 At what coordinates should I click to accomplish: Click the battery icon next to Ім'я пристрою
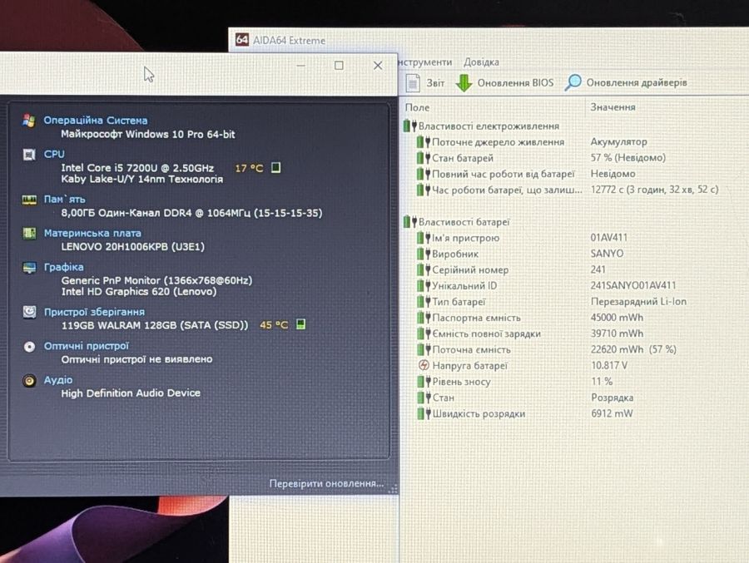[x=424, y=238]
